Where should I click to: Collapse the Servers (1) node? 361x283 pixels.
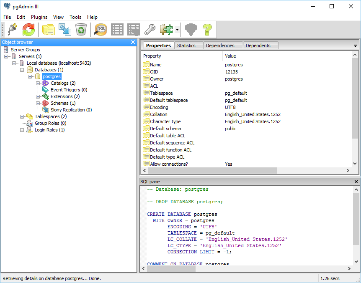[x=6, y=56]
